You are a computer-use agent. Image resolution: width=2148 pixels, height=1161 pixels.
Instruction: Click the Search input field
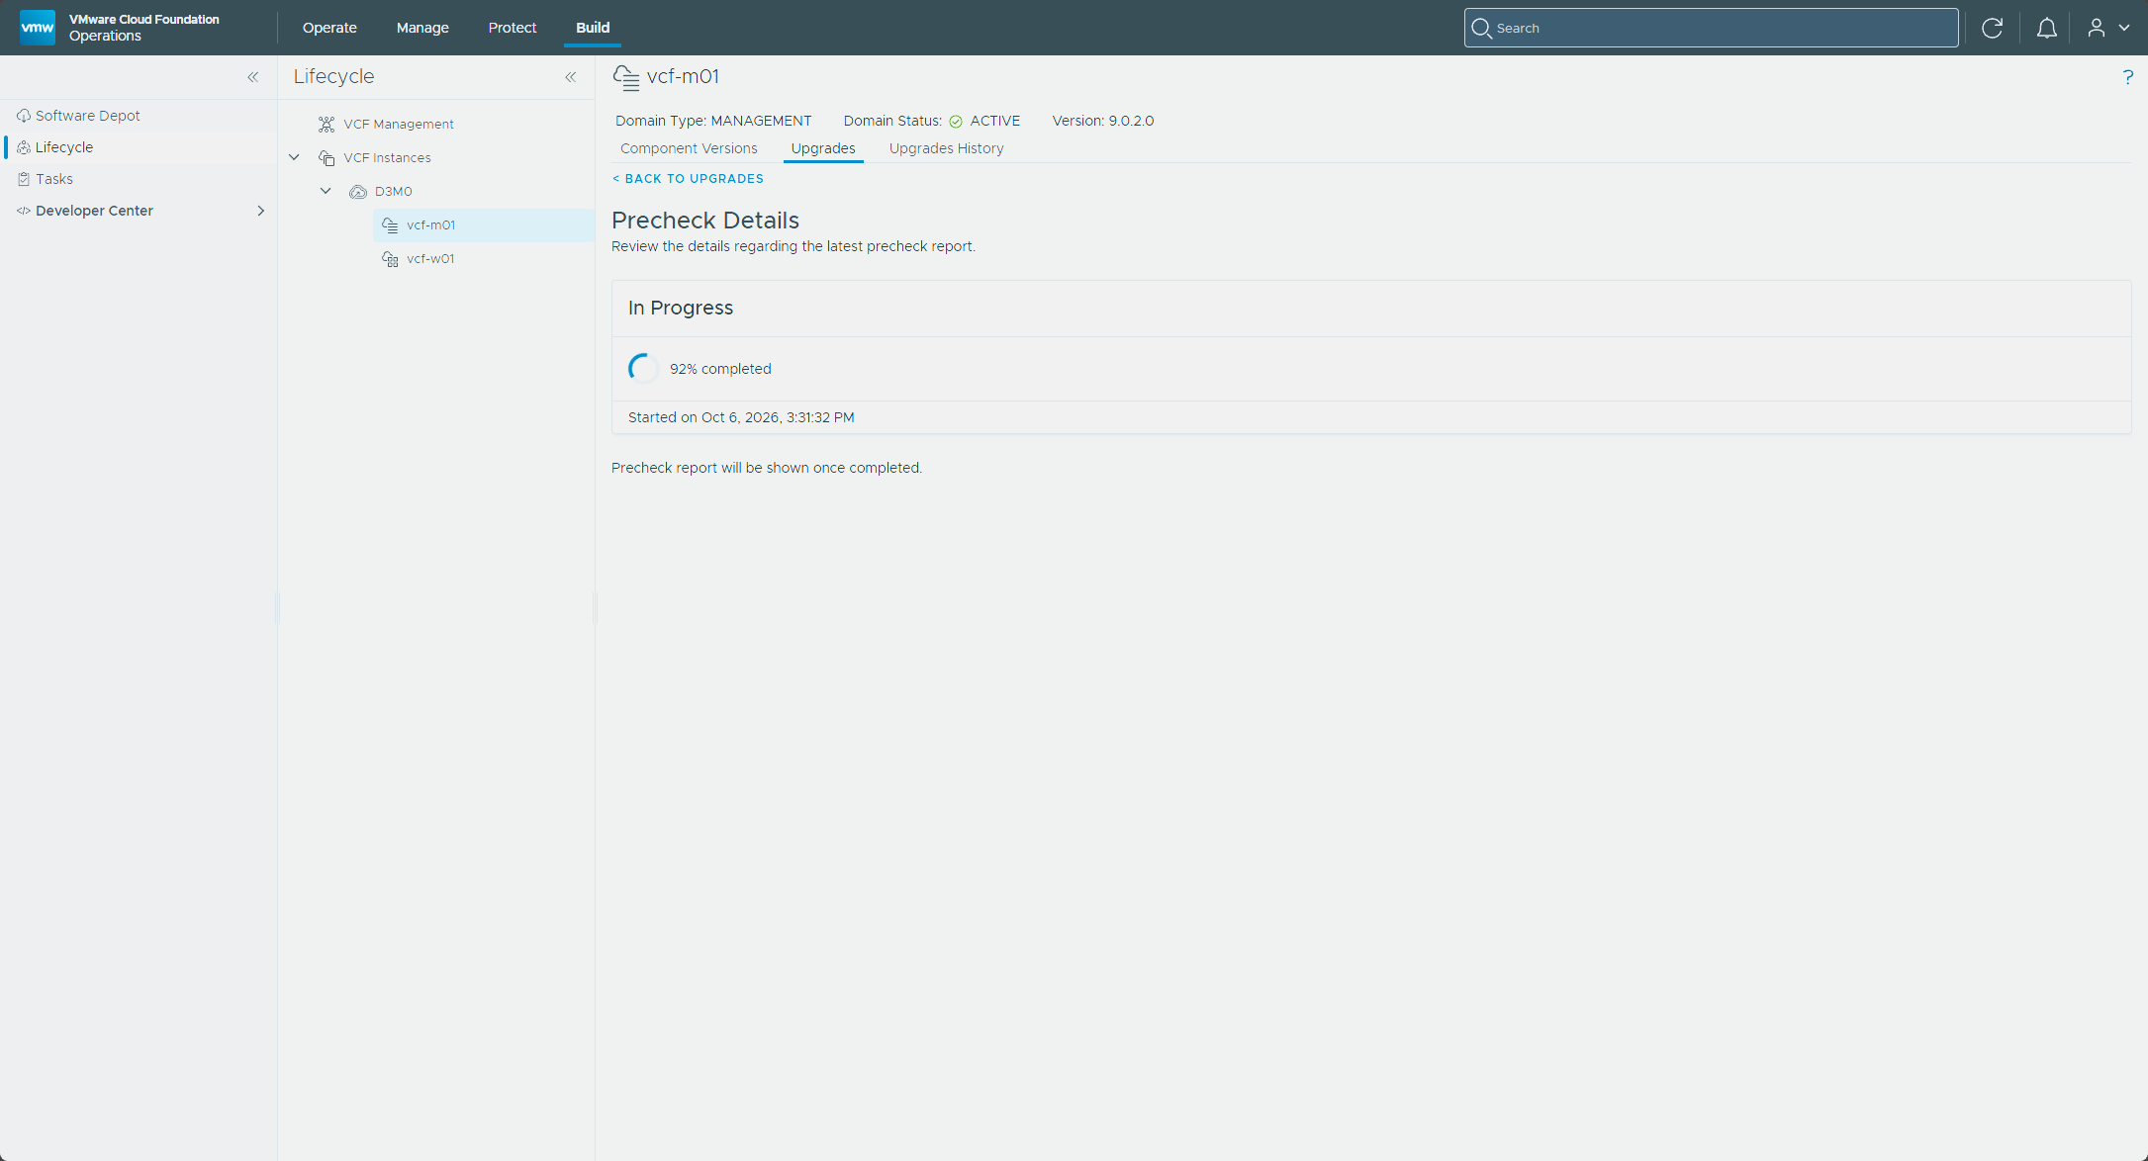coord(1711,28)
